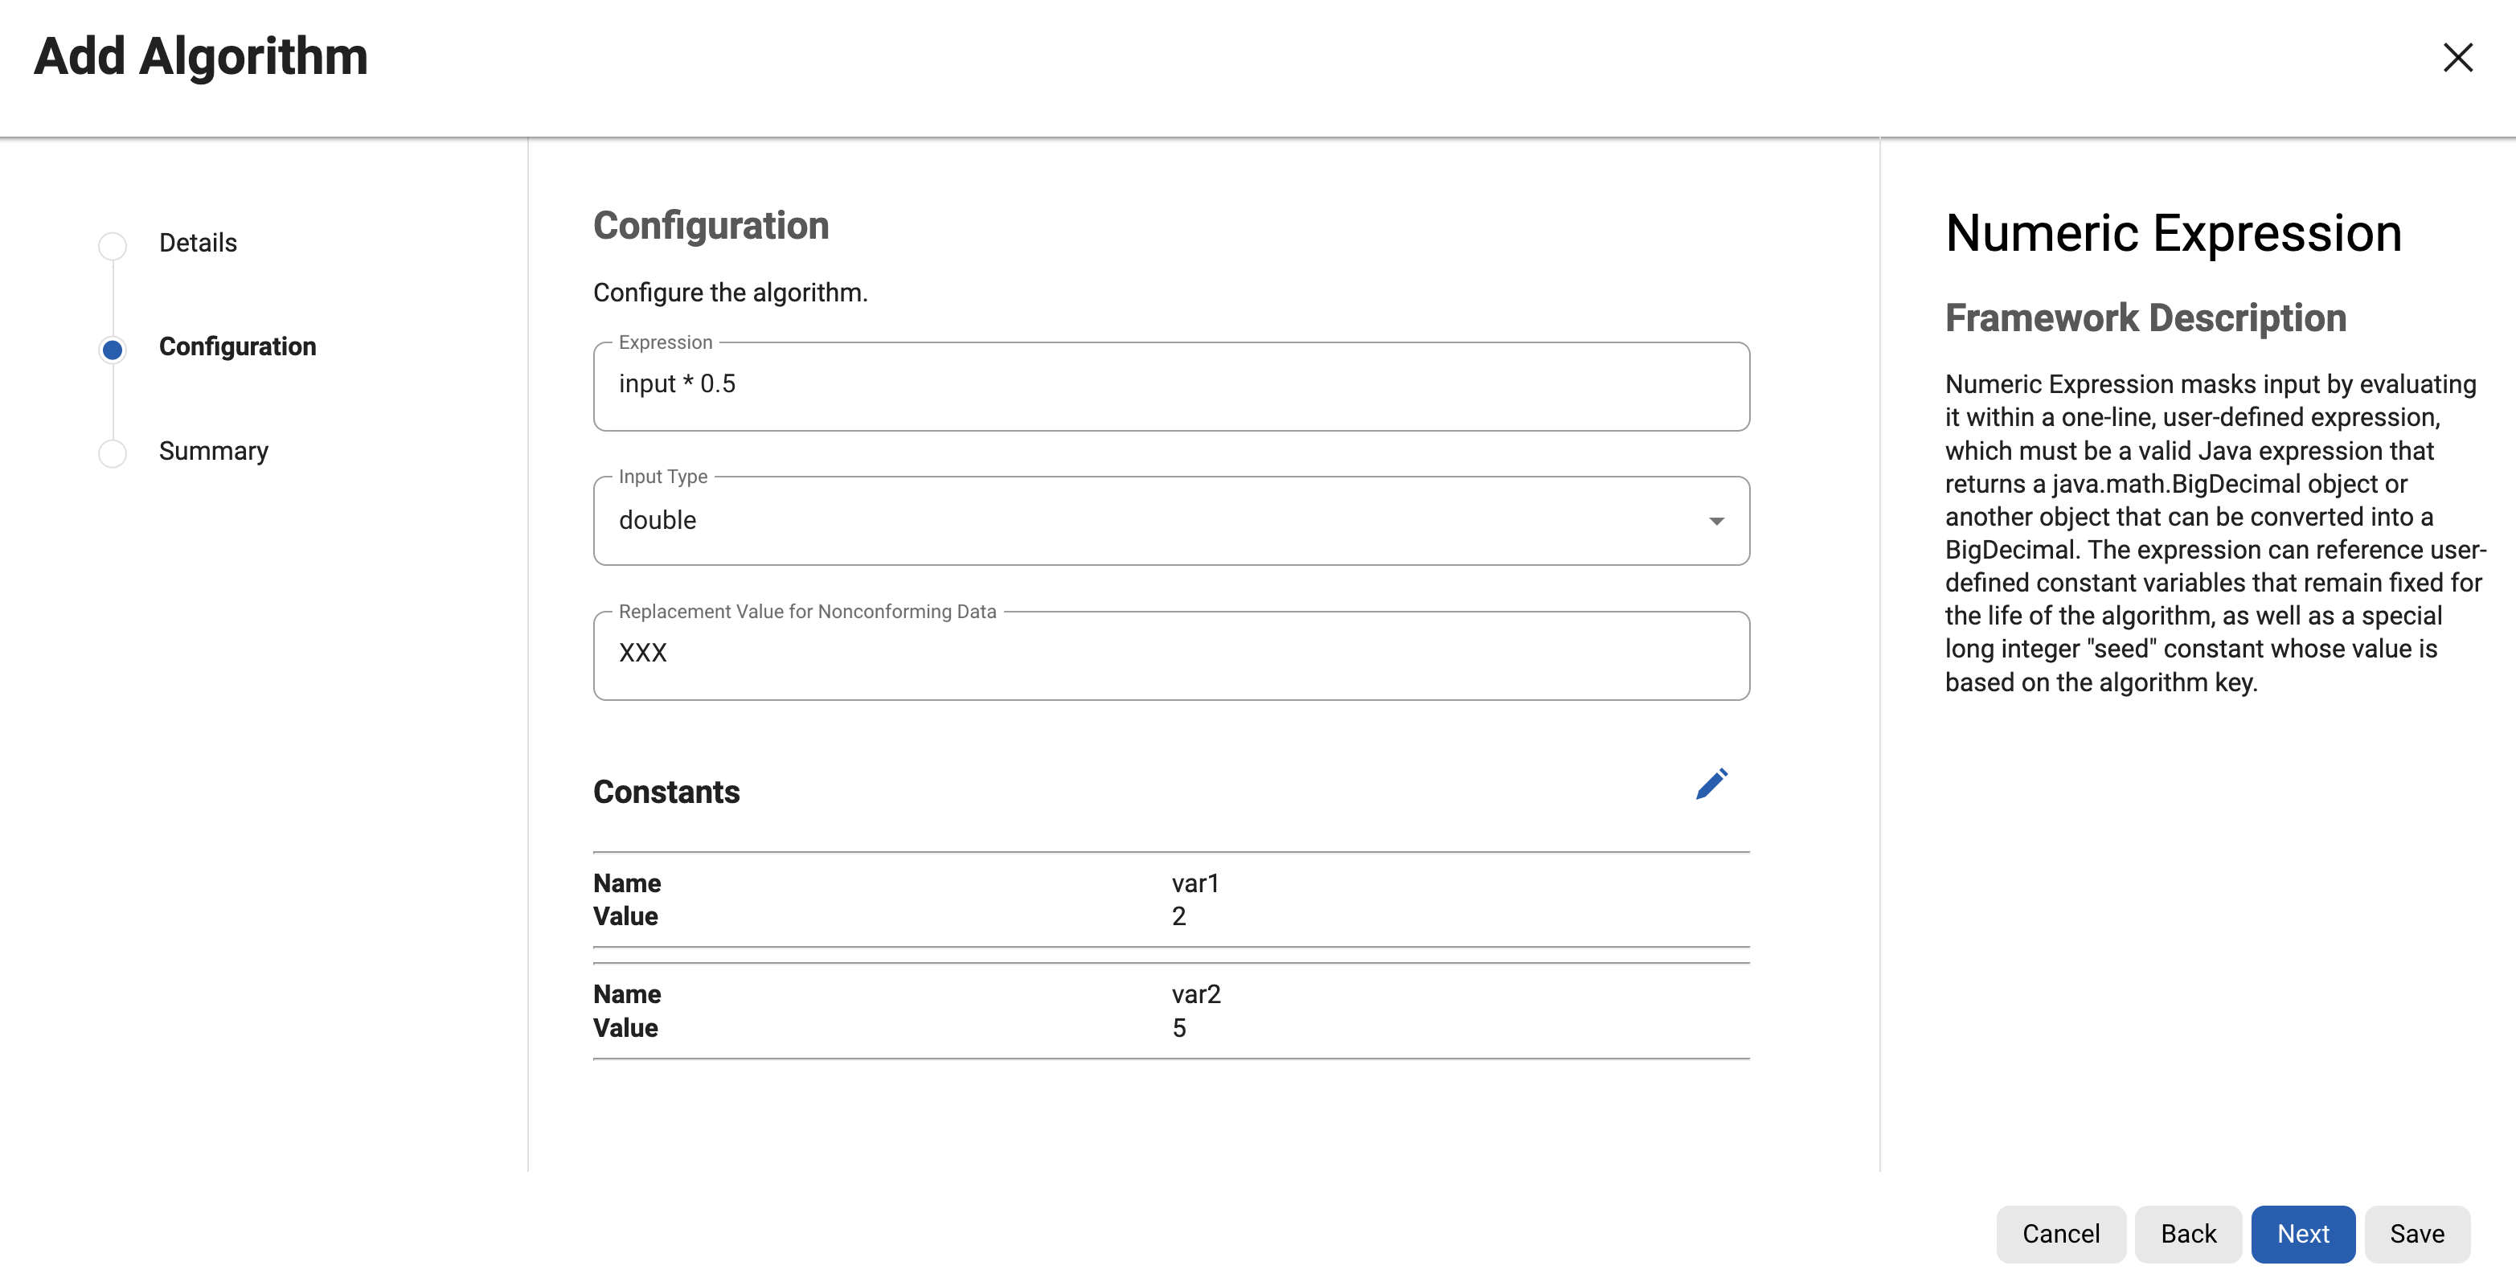Go to the Details step label
The height and width of the screenshot is (1278, 2516).
(199, 243)
